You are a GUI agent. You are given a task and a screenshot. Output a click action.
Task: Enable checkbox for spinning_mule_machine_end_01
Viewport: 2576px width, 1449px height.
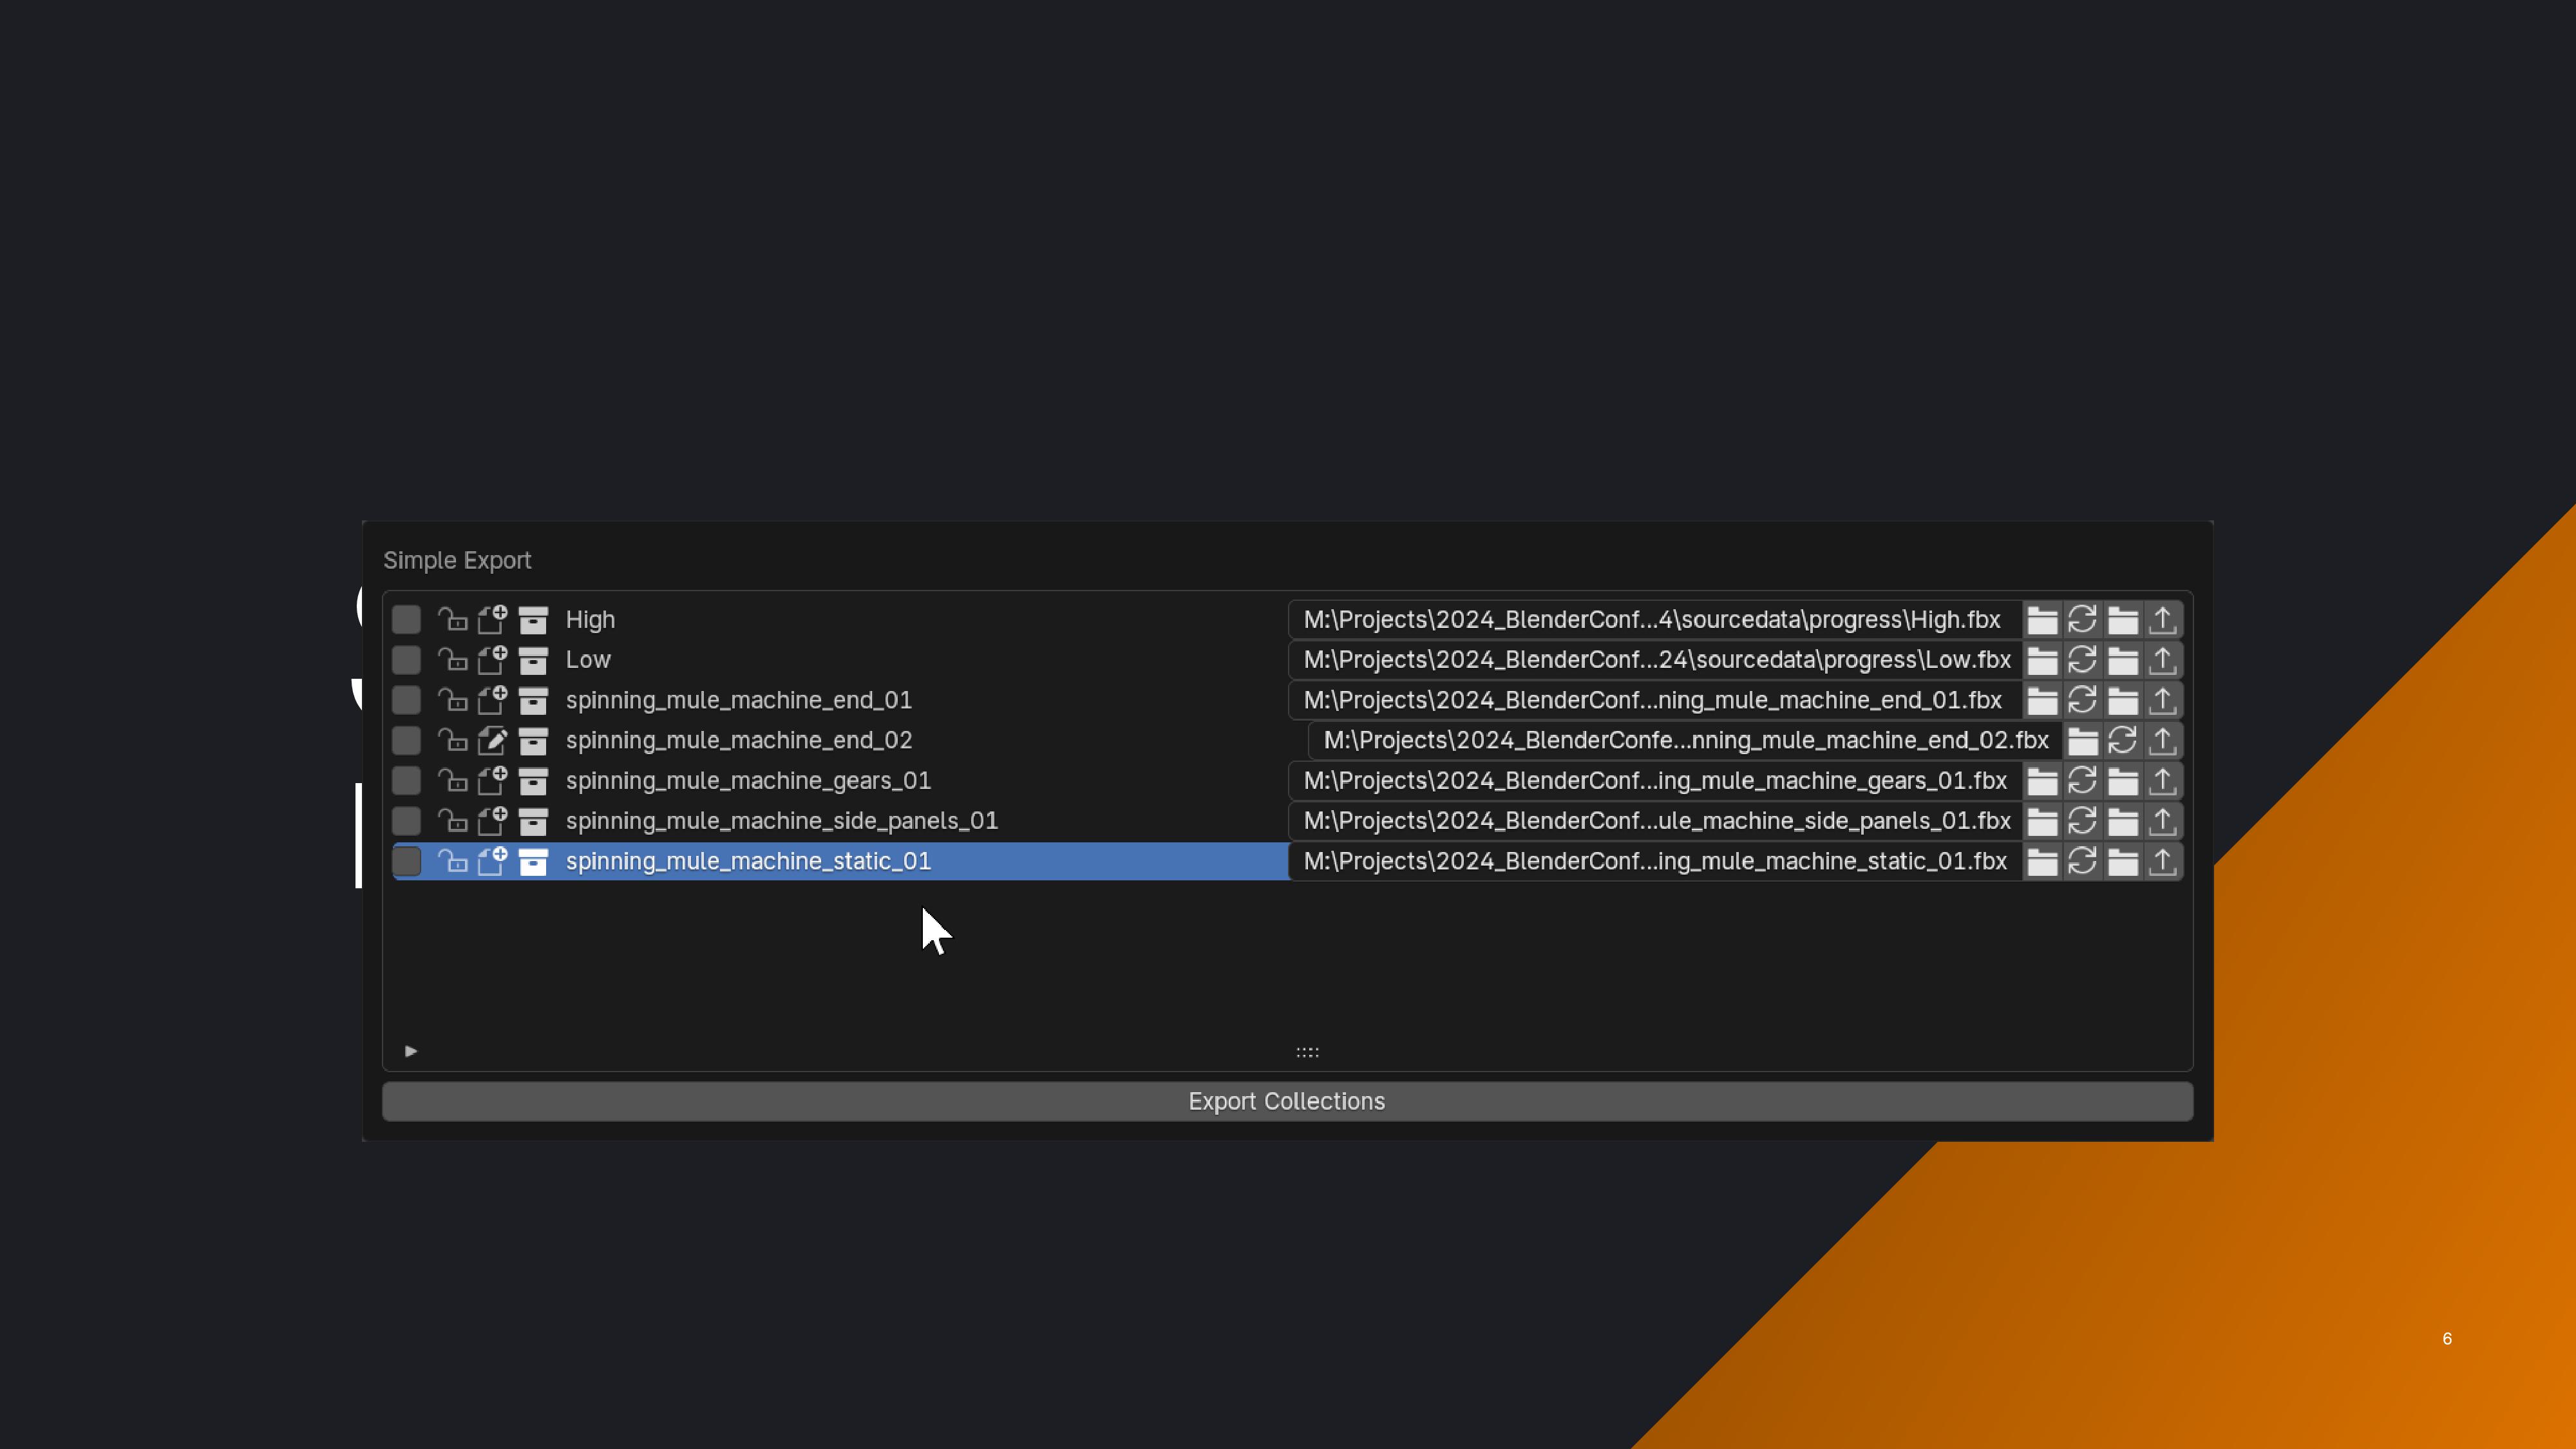tap(406, 700)
